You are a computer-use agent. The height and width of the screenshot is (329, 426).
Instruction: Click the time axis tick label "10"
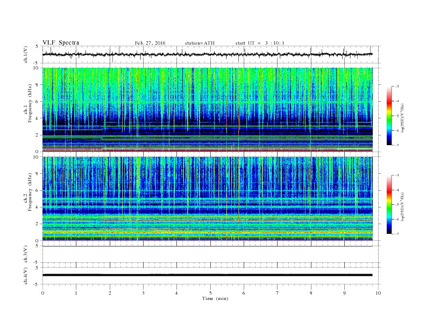(x=378, y=293)
